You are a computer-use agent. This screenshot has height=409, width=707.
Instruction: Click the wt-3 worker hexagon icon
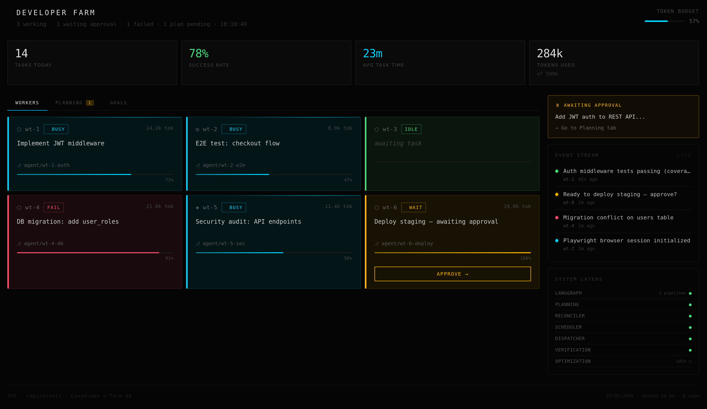coord(376,129)
